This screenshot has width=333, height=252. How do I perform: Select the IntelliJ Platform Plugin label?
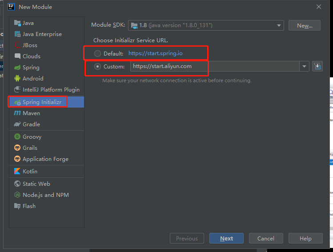point(51,90)
